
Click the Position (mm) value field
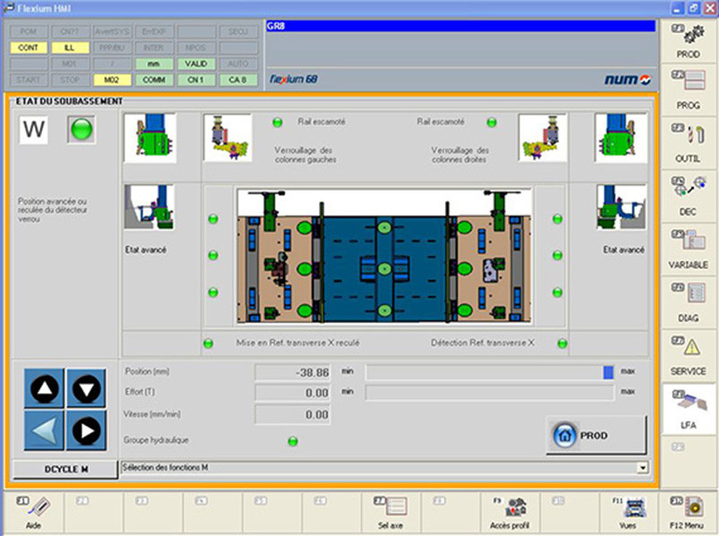pos(293,371)
